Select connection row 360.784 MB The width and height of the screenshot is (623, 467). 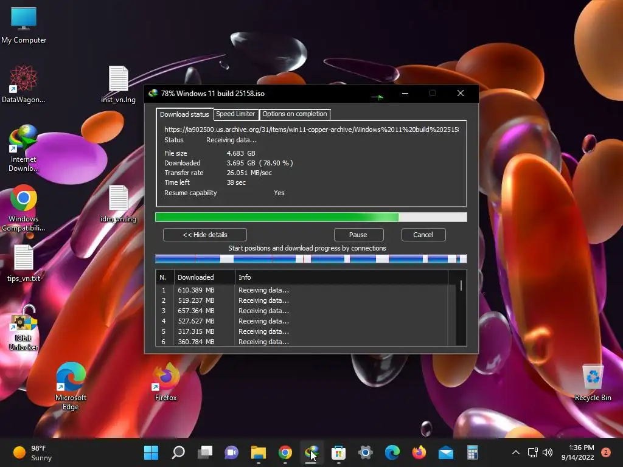point(305,342)
